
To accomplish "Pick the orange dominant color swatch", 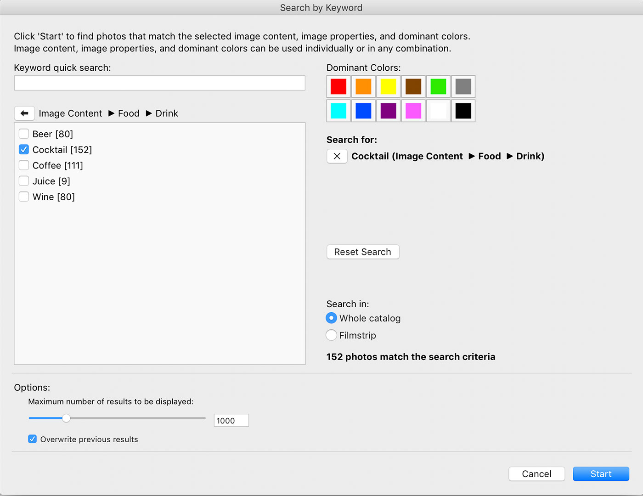I will click(363, 87).
